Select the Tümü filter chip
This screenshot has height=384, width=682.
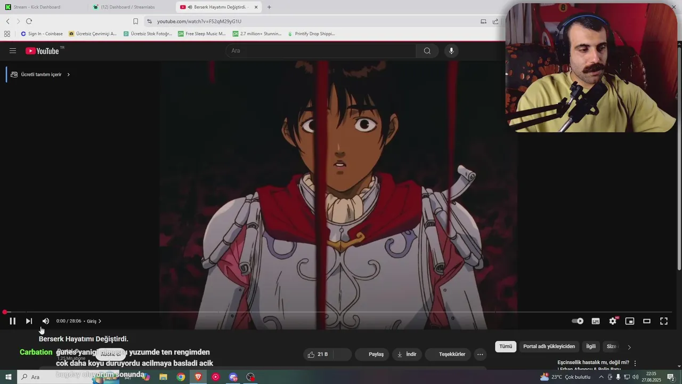pos(506,347)
